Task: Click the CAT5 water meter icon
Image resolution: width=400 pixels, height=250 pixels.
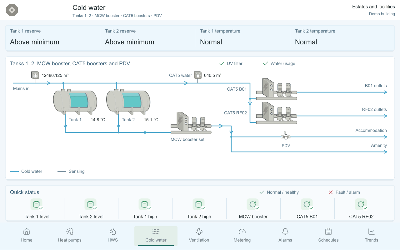Action: tap(197, 75)
